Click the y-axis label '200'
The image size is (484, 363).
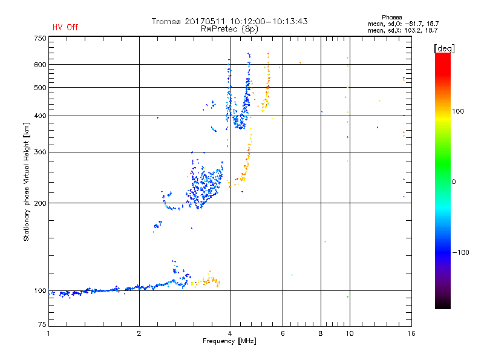[x=40, y=203]
